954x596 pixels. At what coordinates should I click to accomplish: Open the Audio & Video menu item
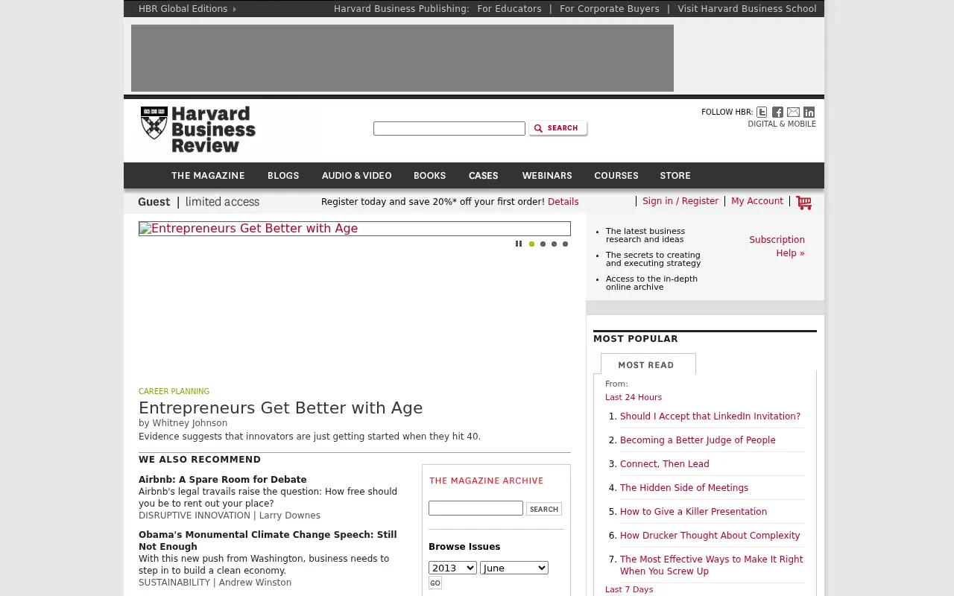[x=356, y=176]
